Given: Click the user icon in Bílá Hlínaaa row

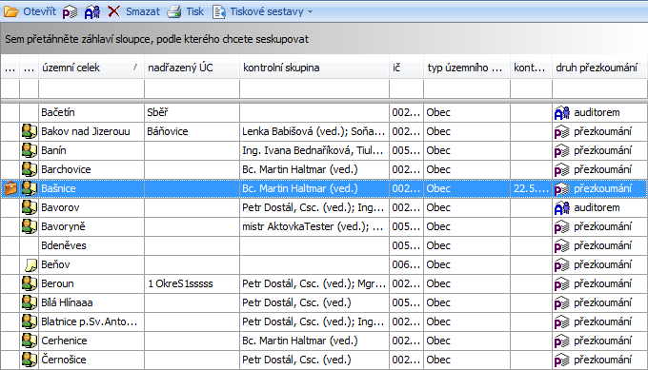Looking at the screenshot, I should pyautogui.click(x=30, y=302).
